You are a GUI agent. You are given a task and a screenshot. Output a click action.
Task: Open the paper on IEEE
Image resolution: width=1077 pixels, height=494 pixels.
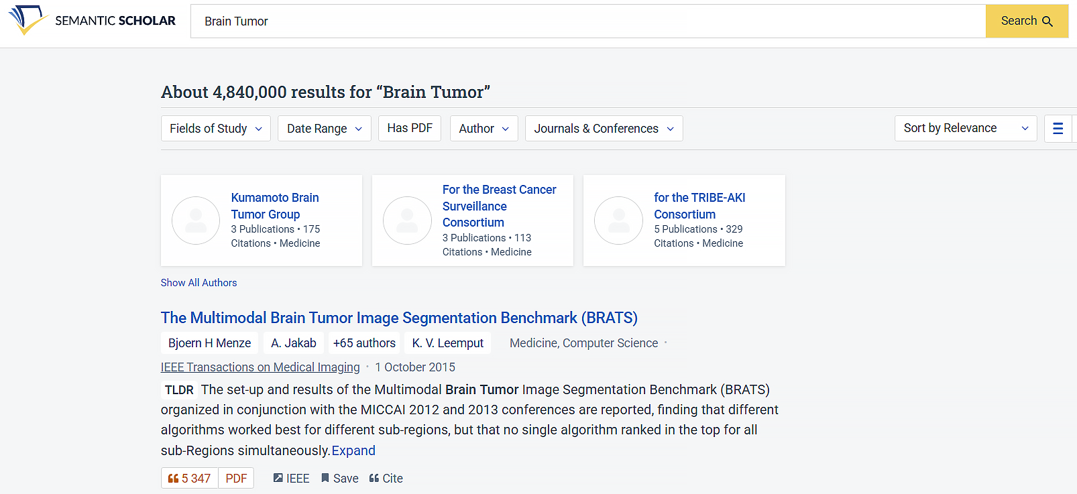(x=291, y=479)
